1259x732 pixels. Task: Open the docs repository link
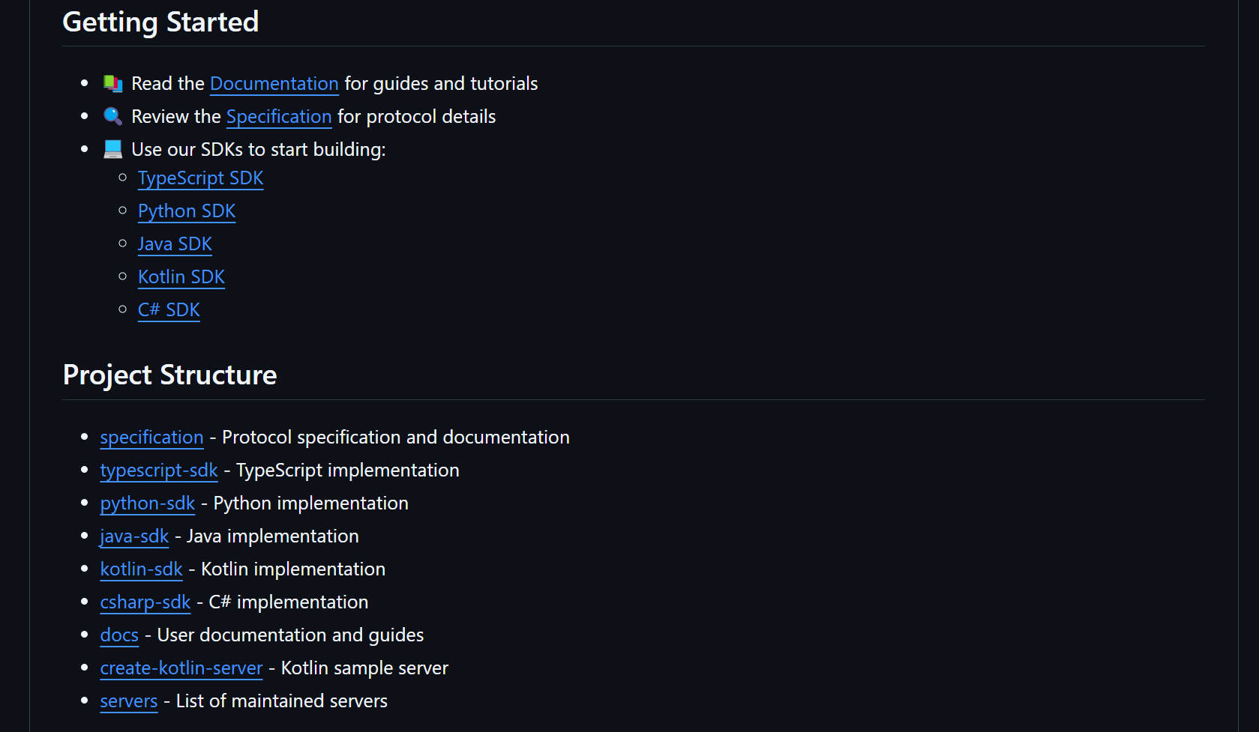[119, 635]
